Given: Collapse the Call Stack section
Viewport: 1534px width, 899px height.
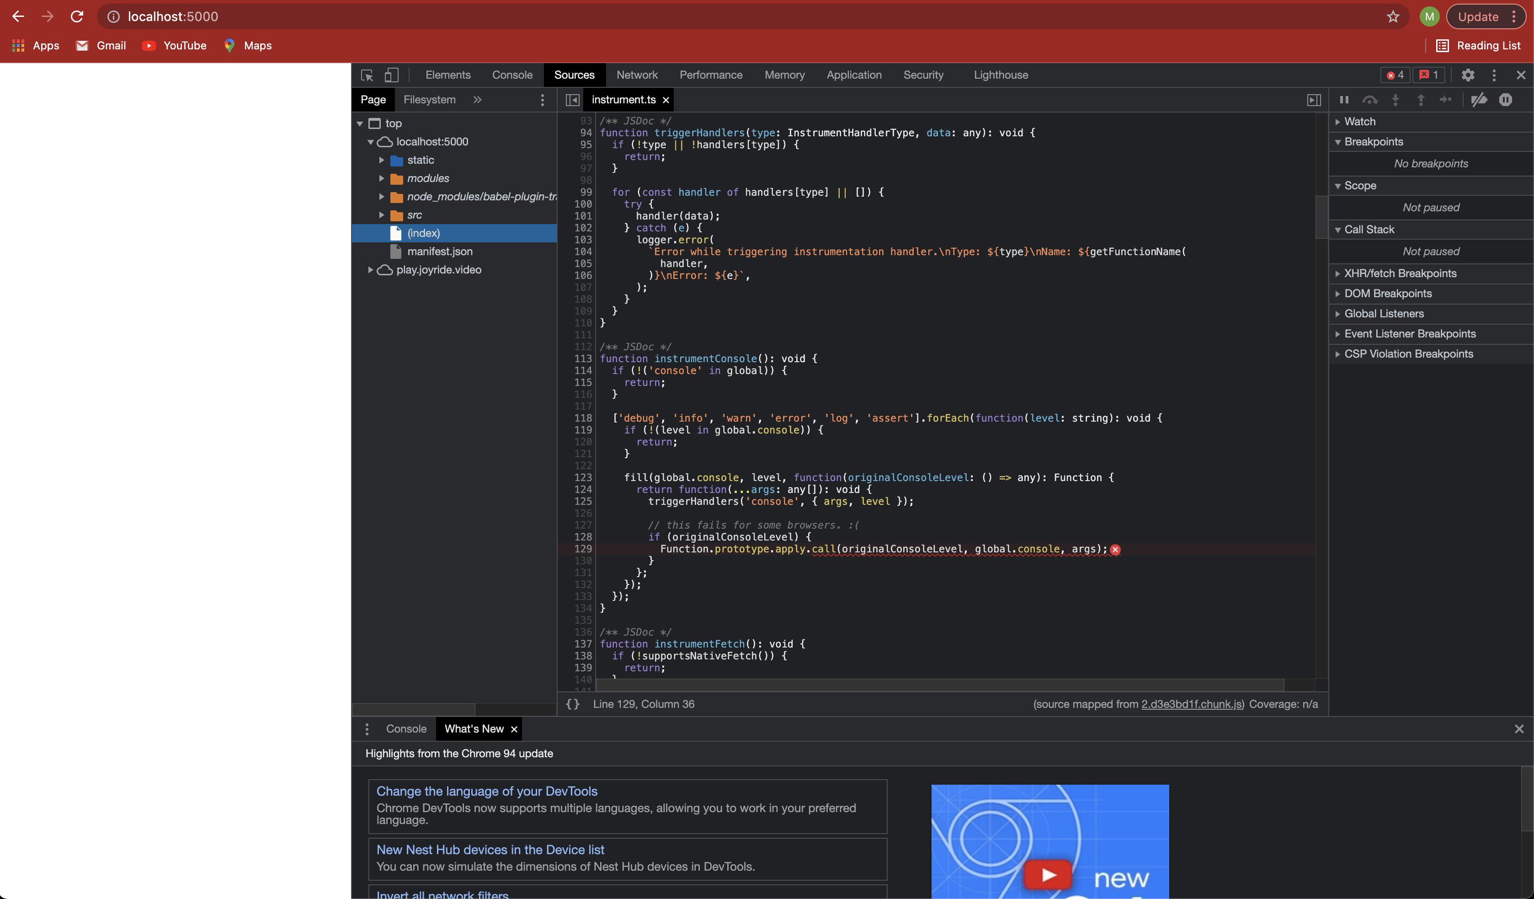Looking at the screenshot, I should click(x=1431, y=230).
